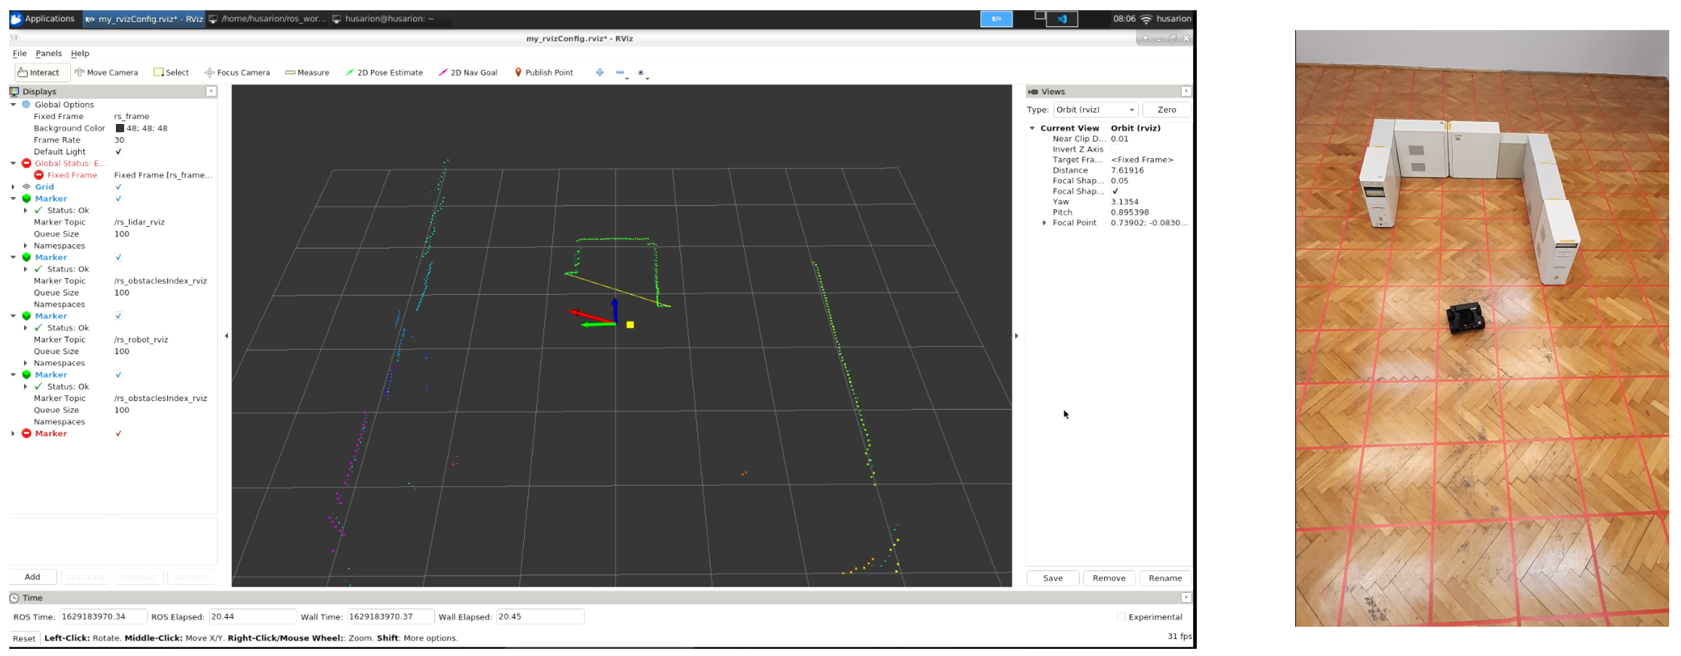Open the VS Code icon in taskbar
Viewport: 1681px width, 656px height.
point(1062,19)
